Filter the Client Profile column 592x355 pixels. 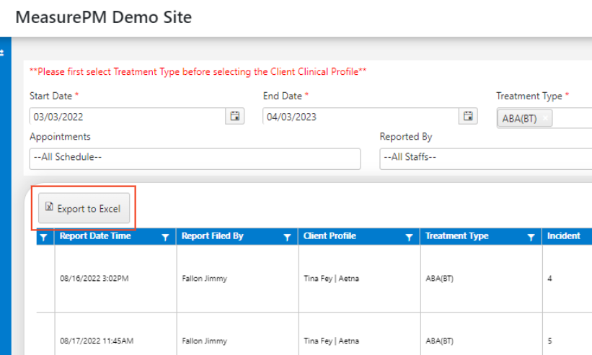pos(410,237)
